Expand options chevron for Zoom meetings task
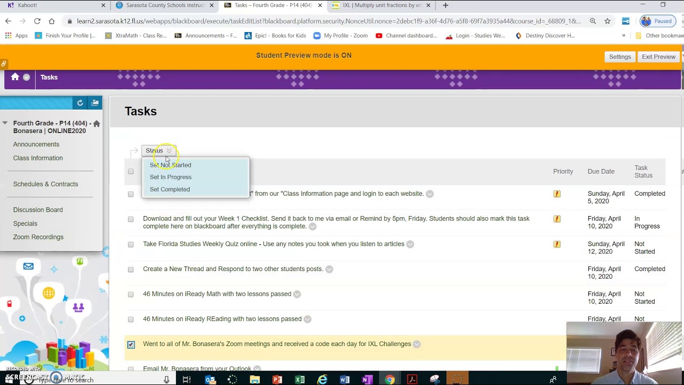684x385 pixels. [417, 344]
